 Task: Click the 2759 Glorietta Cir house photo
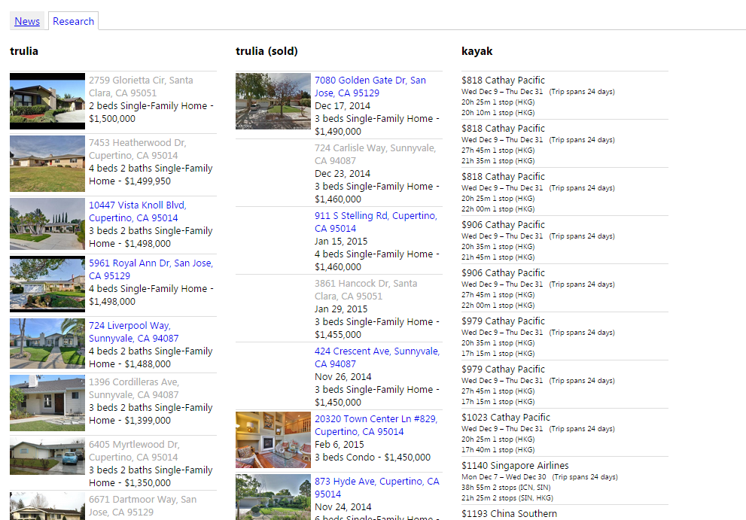(47, 101)
